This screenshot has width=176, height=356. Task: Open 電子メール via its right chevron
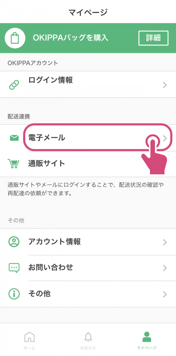tap(165, 138)
